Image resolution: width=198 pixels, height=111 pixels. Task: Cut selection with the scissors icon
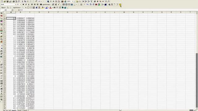pyautogui.click(x=22, y=1)
